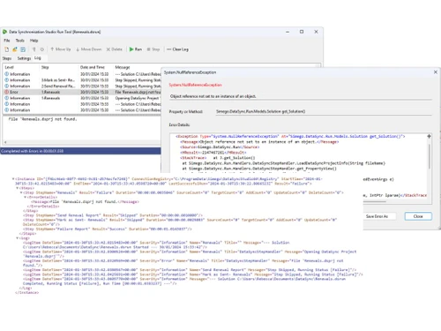
Task: Collapse the ErrorDetails node in the XML
Action: pos(25,197)
